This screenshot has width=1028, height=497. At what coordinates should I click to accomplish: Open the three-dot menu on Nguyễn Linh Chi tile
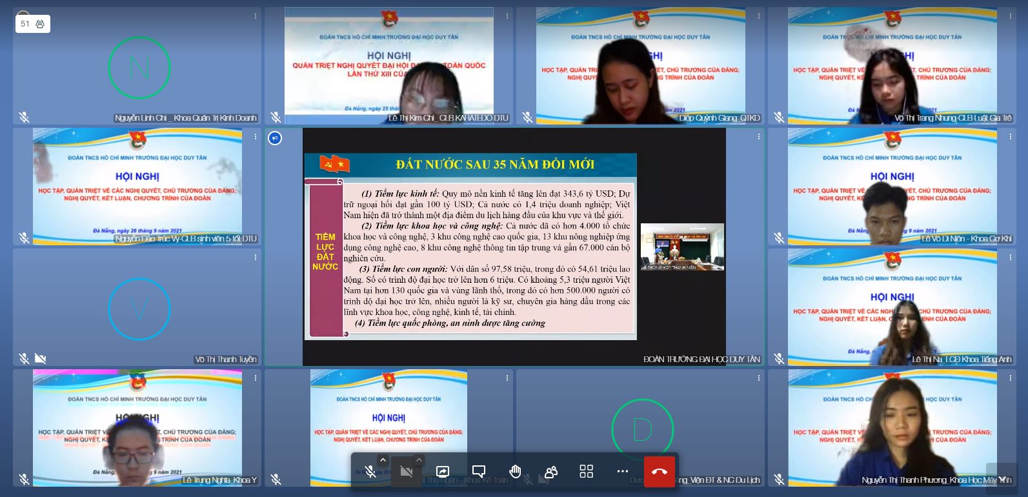tap(256, 15)
